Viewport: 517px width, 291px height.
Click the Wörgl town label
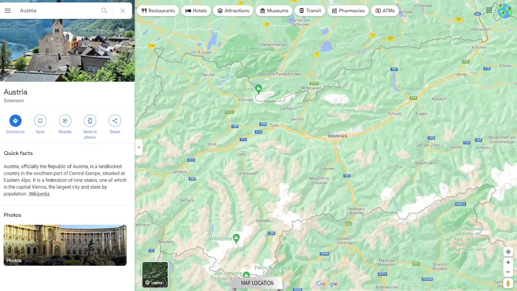pos(462,75)
